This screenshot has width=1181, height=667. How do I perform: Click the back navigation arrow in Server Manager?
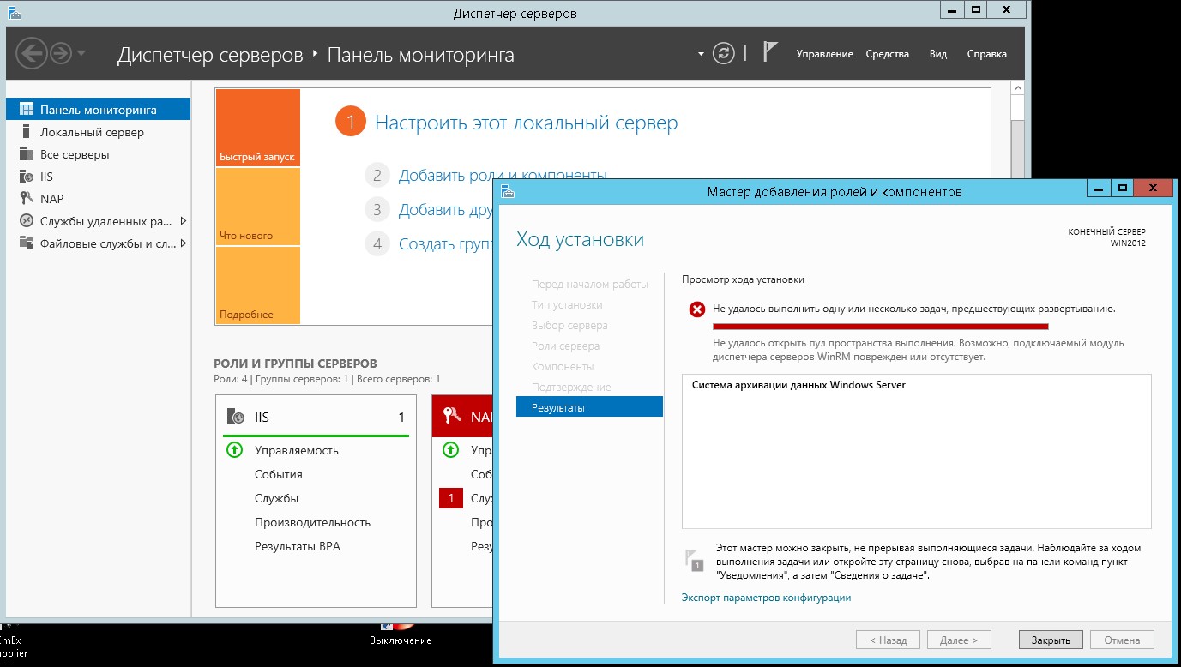(x=31, y=54)
